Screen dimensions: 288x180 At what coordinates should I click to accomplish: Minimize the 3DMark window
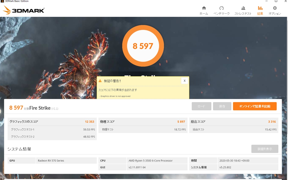click(267, 1)
